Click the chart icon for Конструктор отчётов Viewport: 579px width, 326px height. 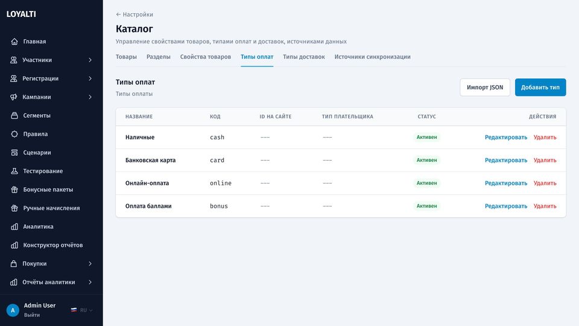(x=14, y=245)
